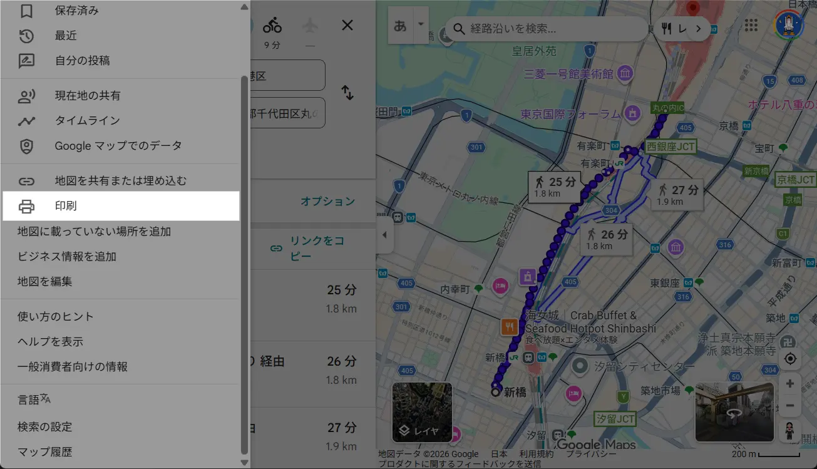Open マップ履歴 maps history
Viewport: 817px width, 469px height.
point(120,452)
